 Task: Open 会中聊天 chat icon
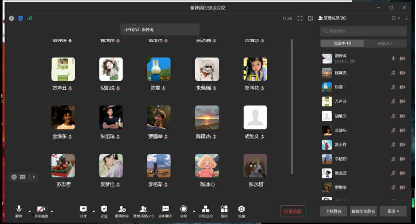[165, 209]
